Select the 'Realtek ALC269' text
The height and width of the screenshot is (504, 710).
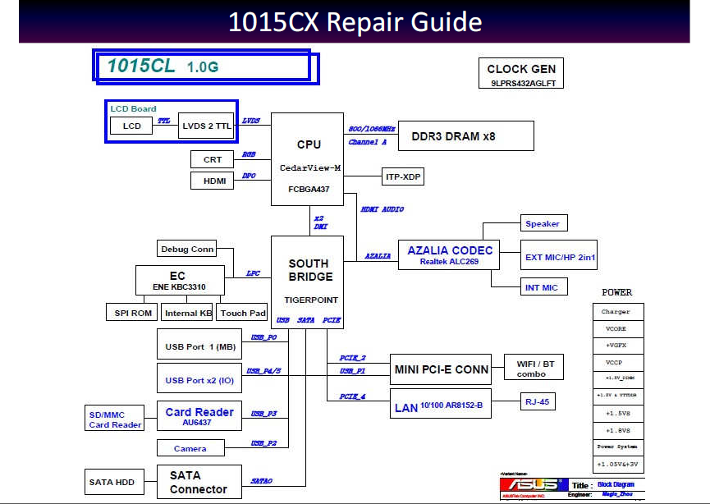coord(449,262)
